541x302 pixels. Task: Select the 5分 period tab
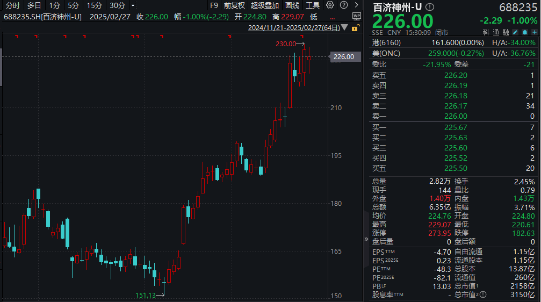[73, 5]
